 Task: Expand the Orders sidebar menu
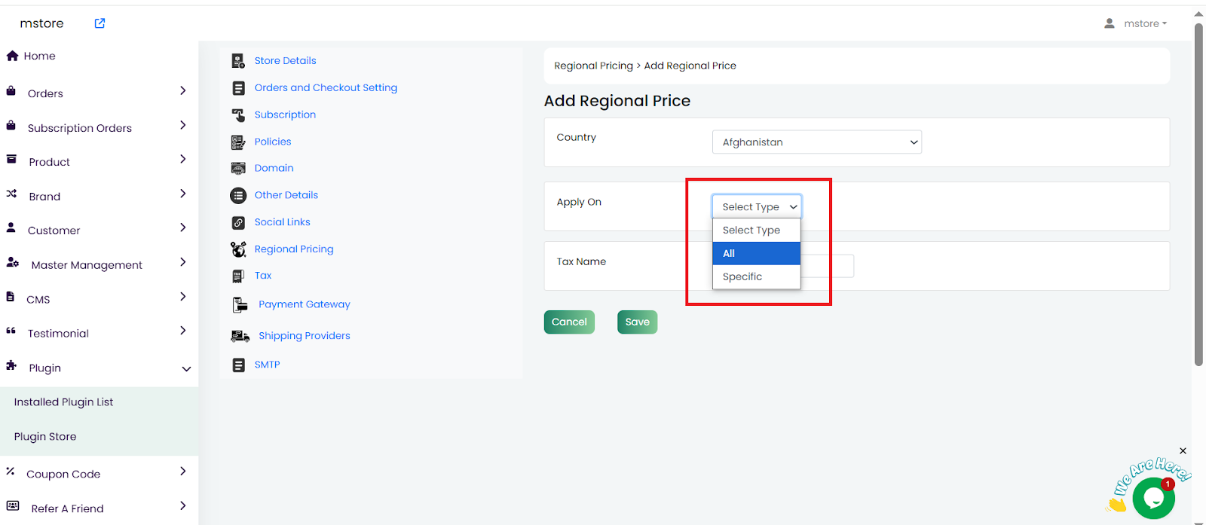click(182, 91)
